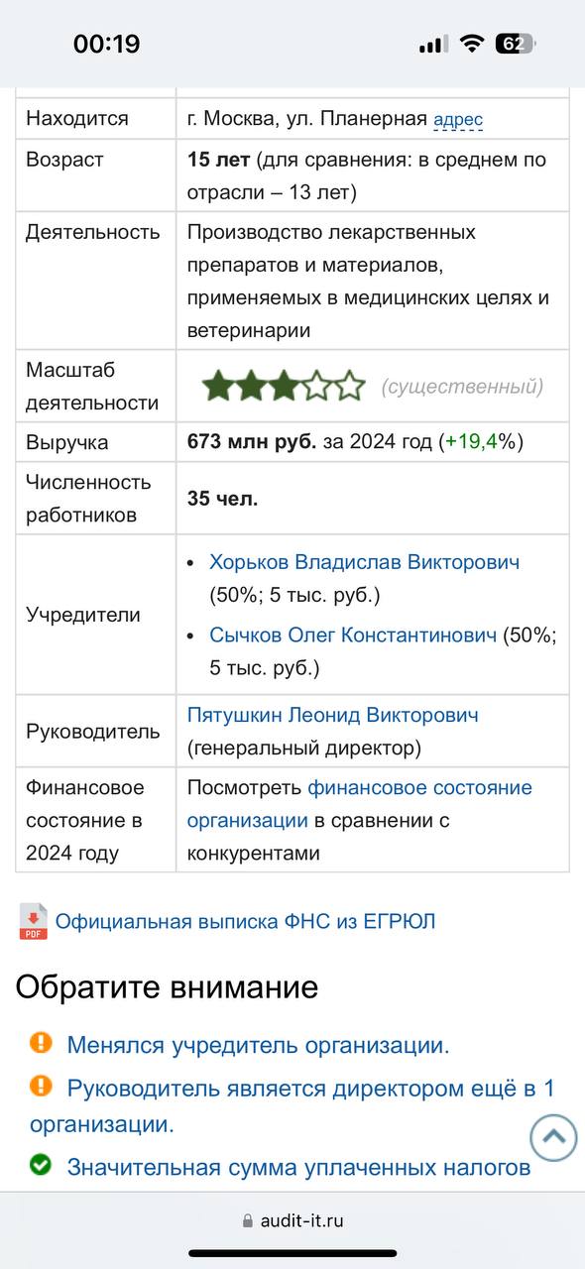Open Официальная выписка ФНС из ЕГРЮЛ

click(x=245, y=921)
